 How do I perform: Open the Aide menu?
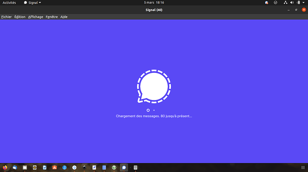coord(64,17)
